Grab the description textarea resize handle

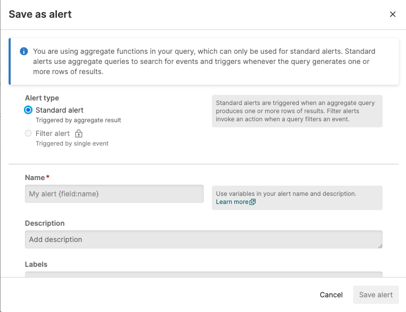pyautogui.click(x=380, y=246)
